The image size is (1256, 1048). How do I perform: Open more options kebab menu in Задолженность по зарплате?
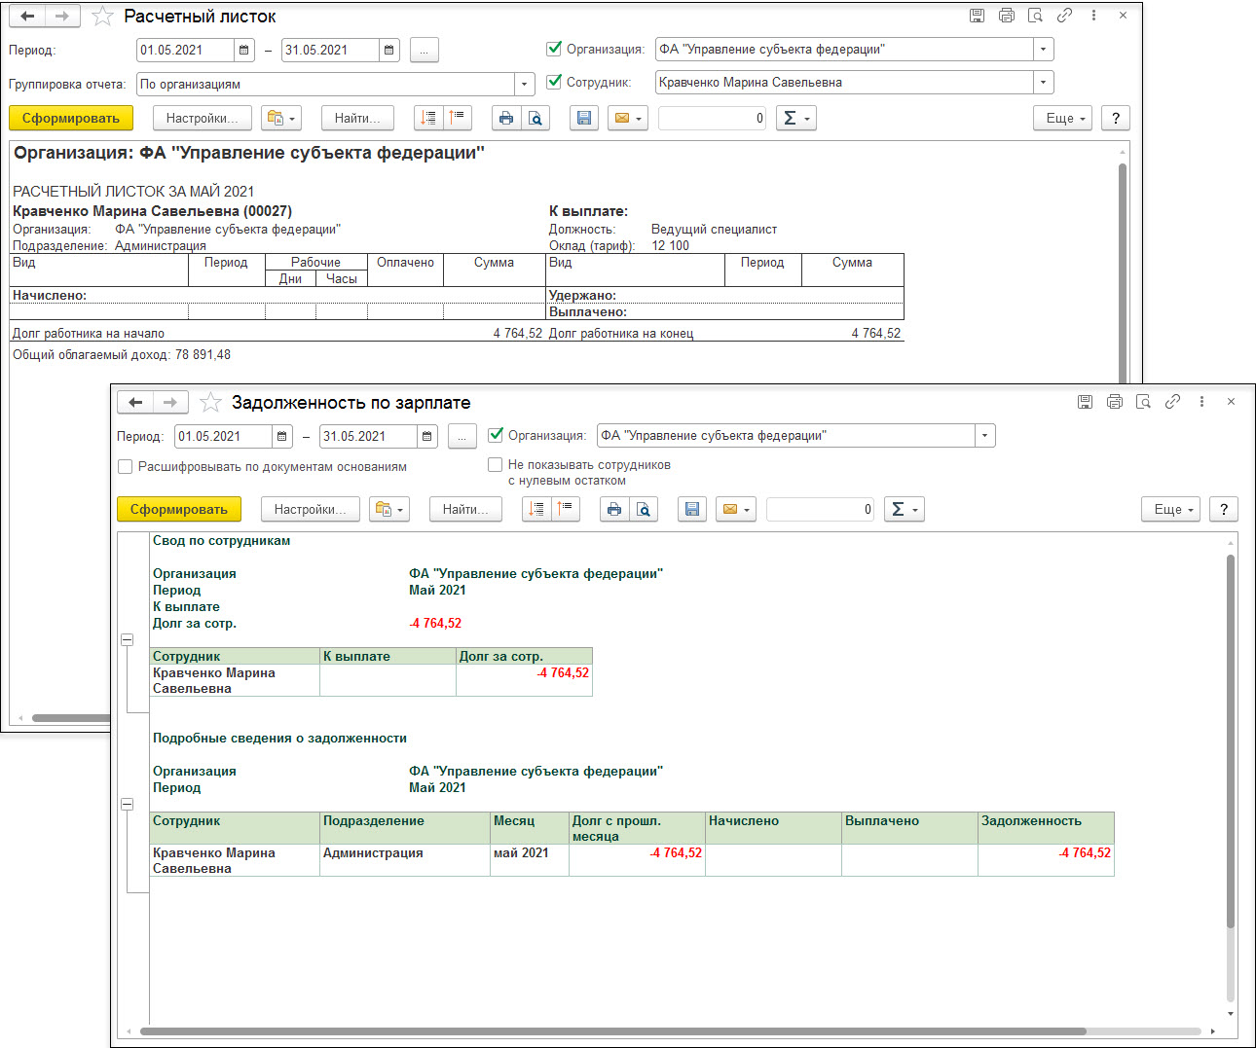click(1201, 401)
